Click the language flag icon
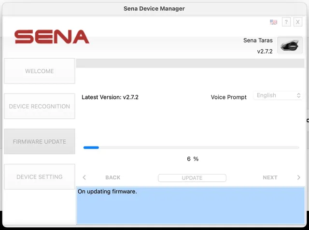This screenshot has width=309, height=230. (x=273, y=22)
